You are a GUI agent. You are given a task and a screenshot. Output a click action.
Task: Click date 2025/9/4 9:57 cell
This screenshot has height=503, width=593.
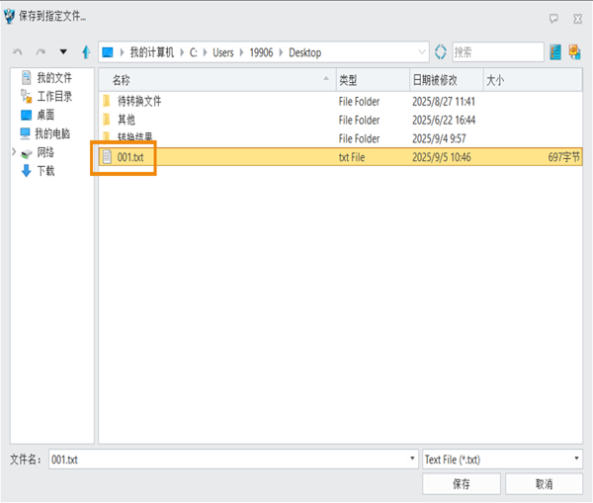click(439, 138)
